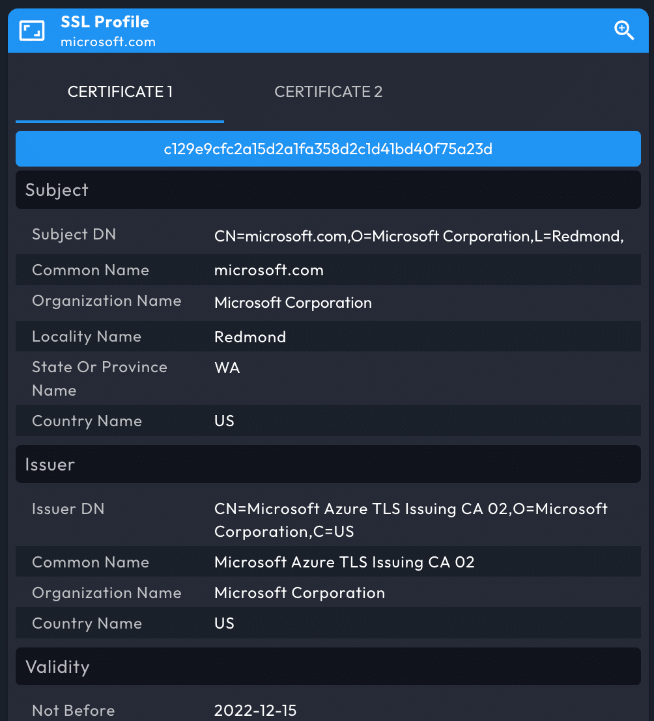Select the WA state value
This screenshot has width=654, height=721.
[227, 368]
